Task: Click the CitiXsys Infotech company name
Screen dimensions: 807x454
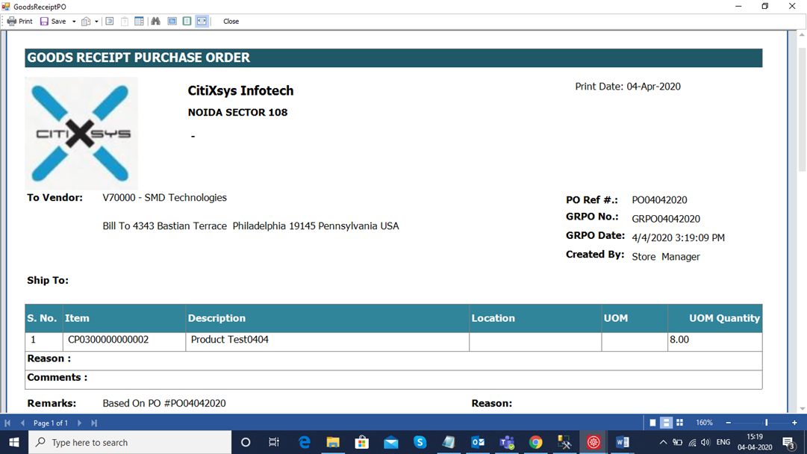Action: pyautogui.click(x=240, y=90)
